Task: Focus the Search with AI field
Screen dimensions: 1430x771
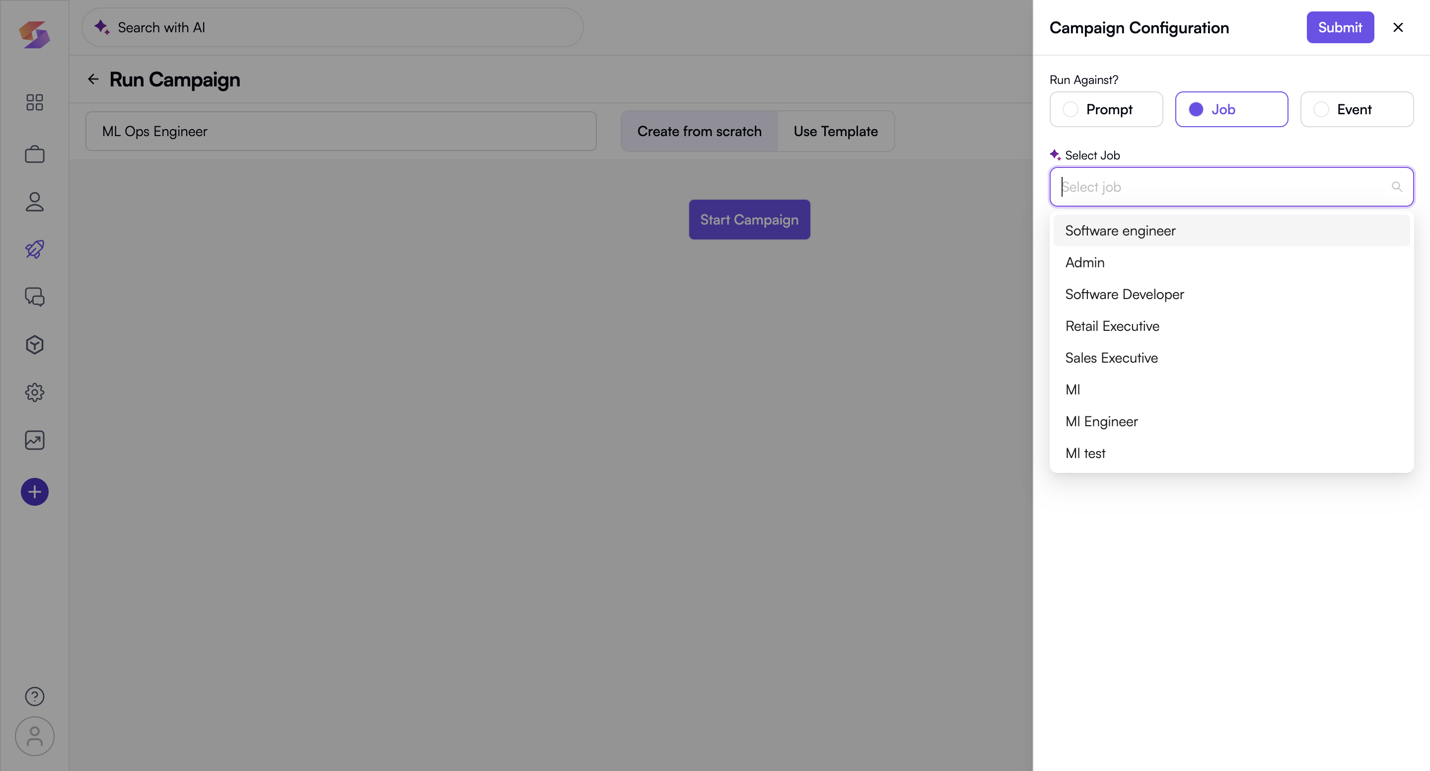Action: click(x=333, y=27)
